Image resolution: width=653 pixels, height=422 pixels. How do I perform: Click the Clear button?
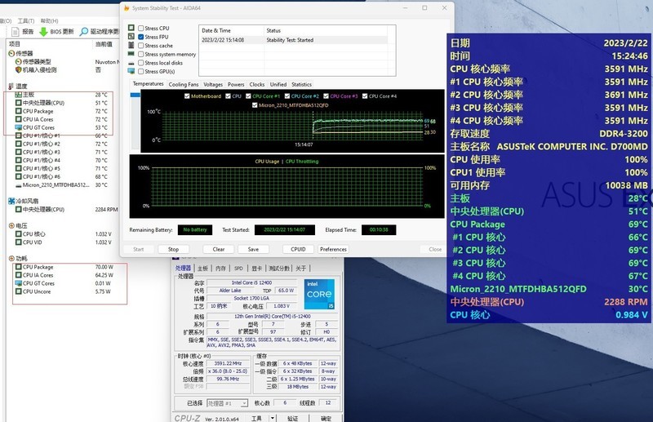(219, 249)
